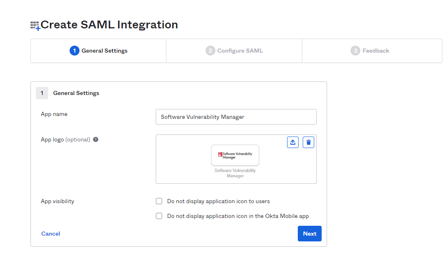Select the Software Vulnerability Manager logo thumbnail
The width and height of the screenshot is (444, 278).
235,155
